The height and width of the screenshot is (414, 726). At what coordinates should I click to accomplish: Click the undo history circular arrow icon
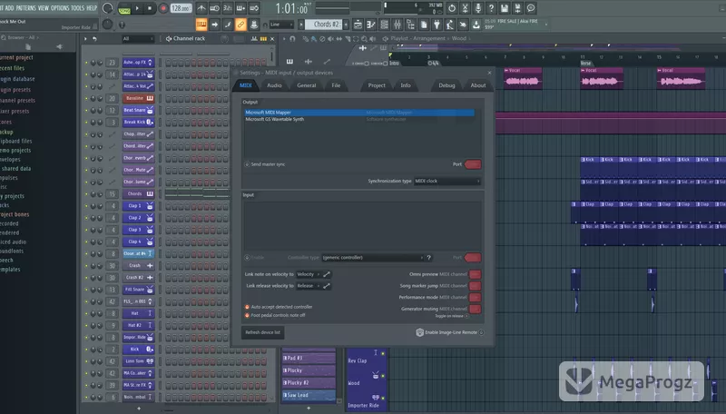[452, 8]
